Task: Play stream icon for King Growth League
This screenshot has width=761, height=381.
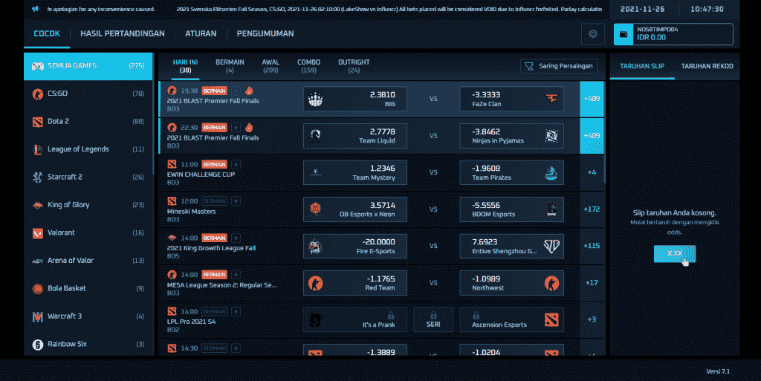Action: click(x=236, y=238)
